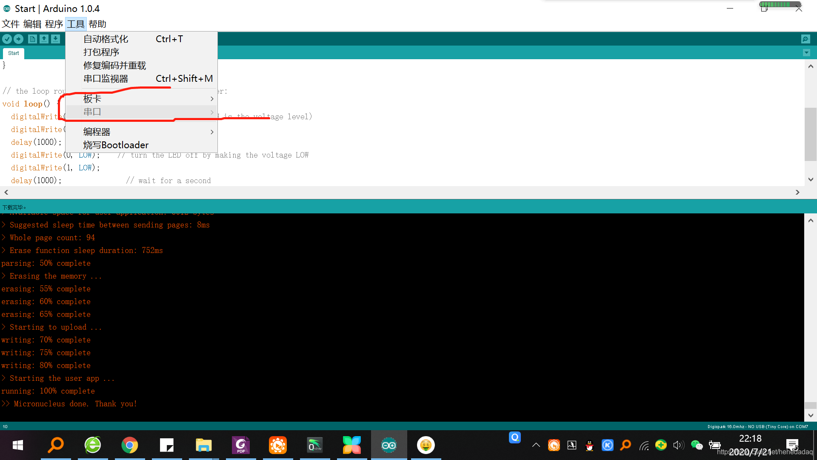Close the 工具 menu
The height and width of the screenshot is (460, 817).
click(76, 24)
